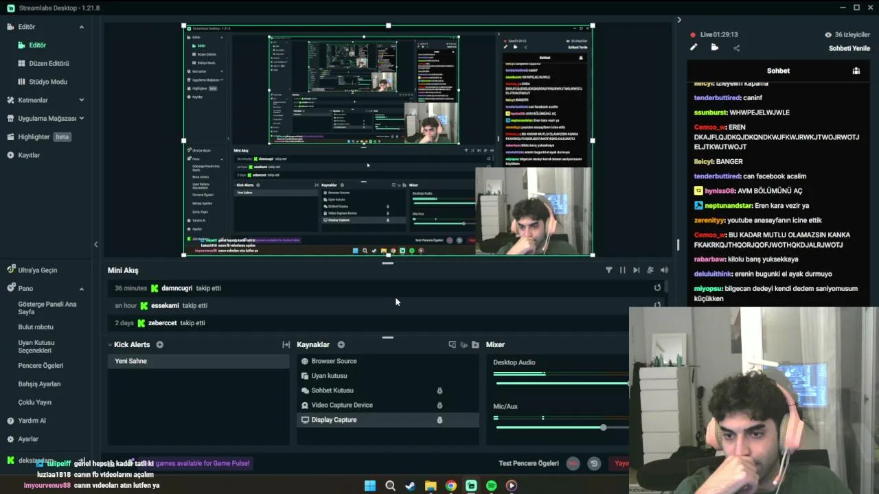Click the replay buffer button
Viewport: 879px width, 494px height.
coord(594,464)
